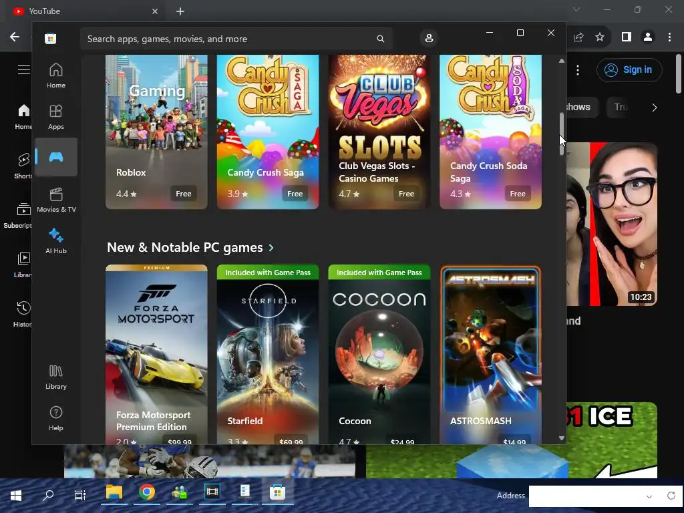
Task: Select the Gaming controller icon in sidebar
Action: coord(56,157)
